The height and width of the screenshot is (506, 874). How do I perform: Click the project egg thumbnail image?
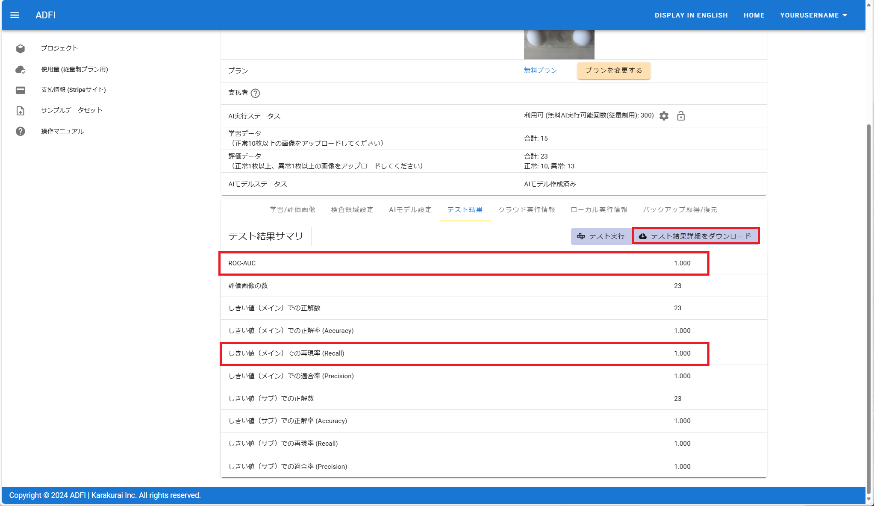coord(559,44)
